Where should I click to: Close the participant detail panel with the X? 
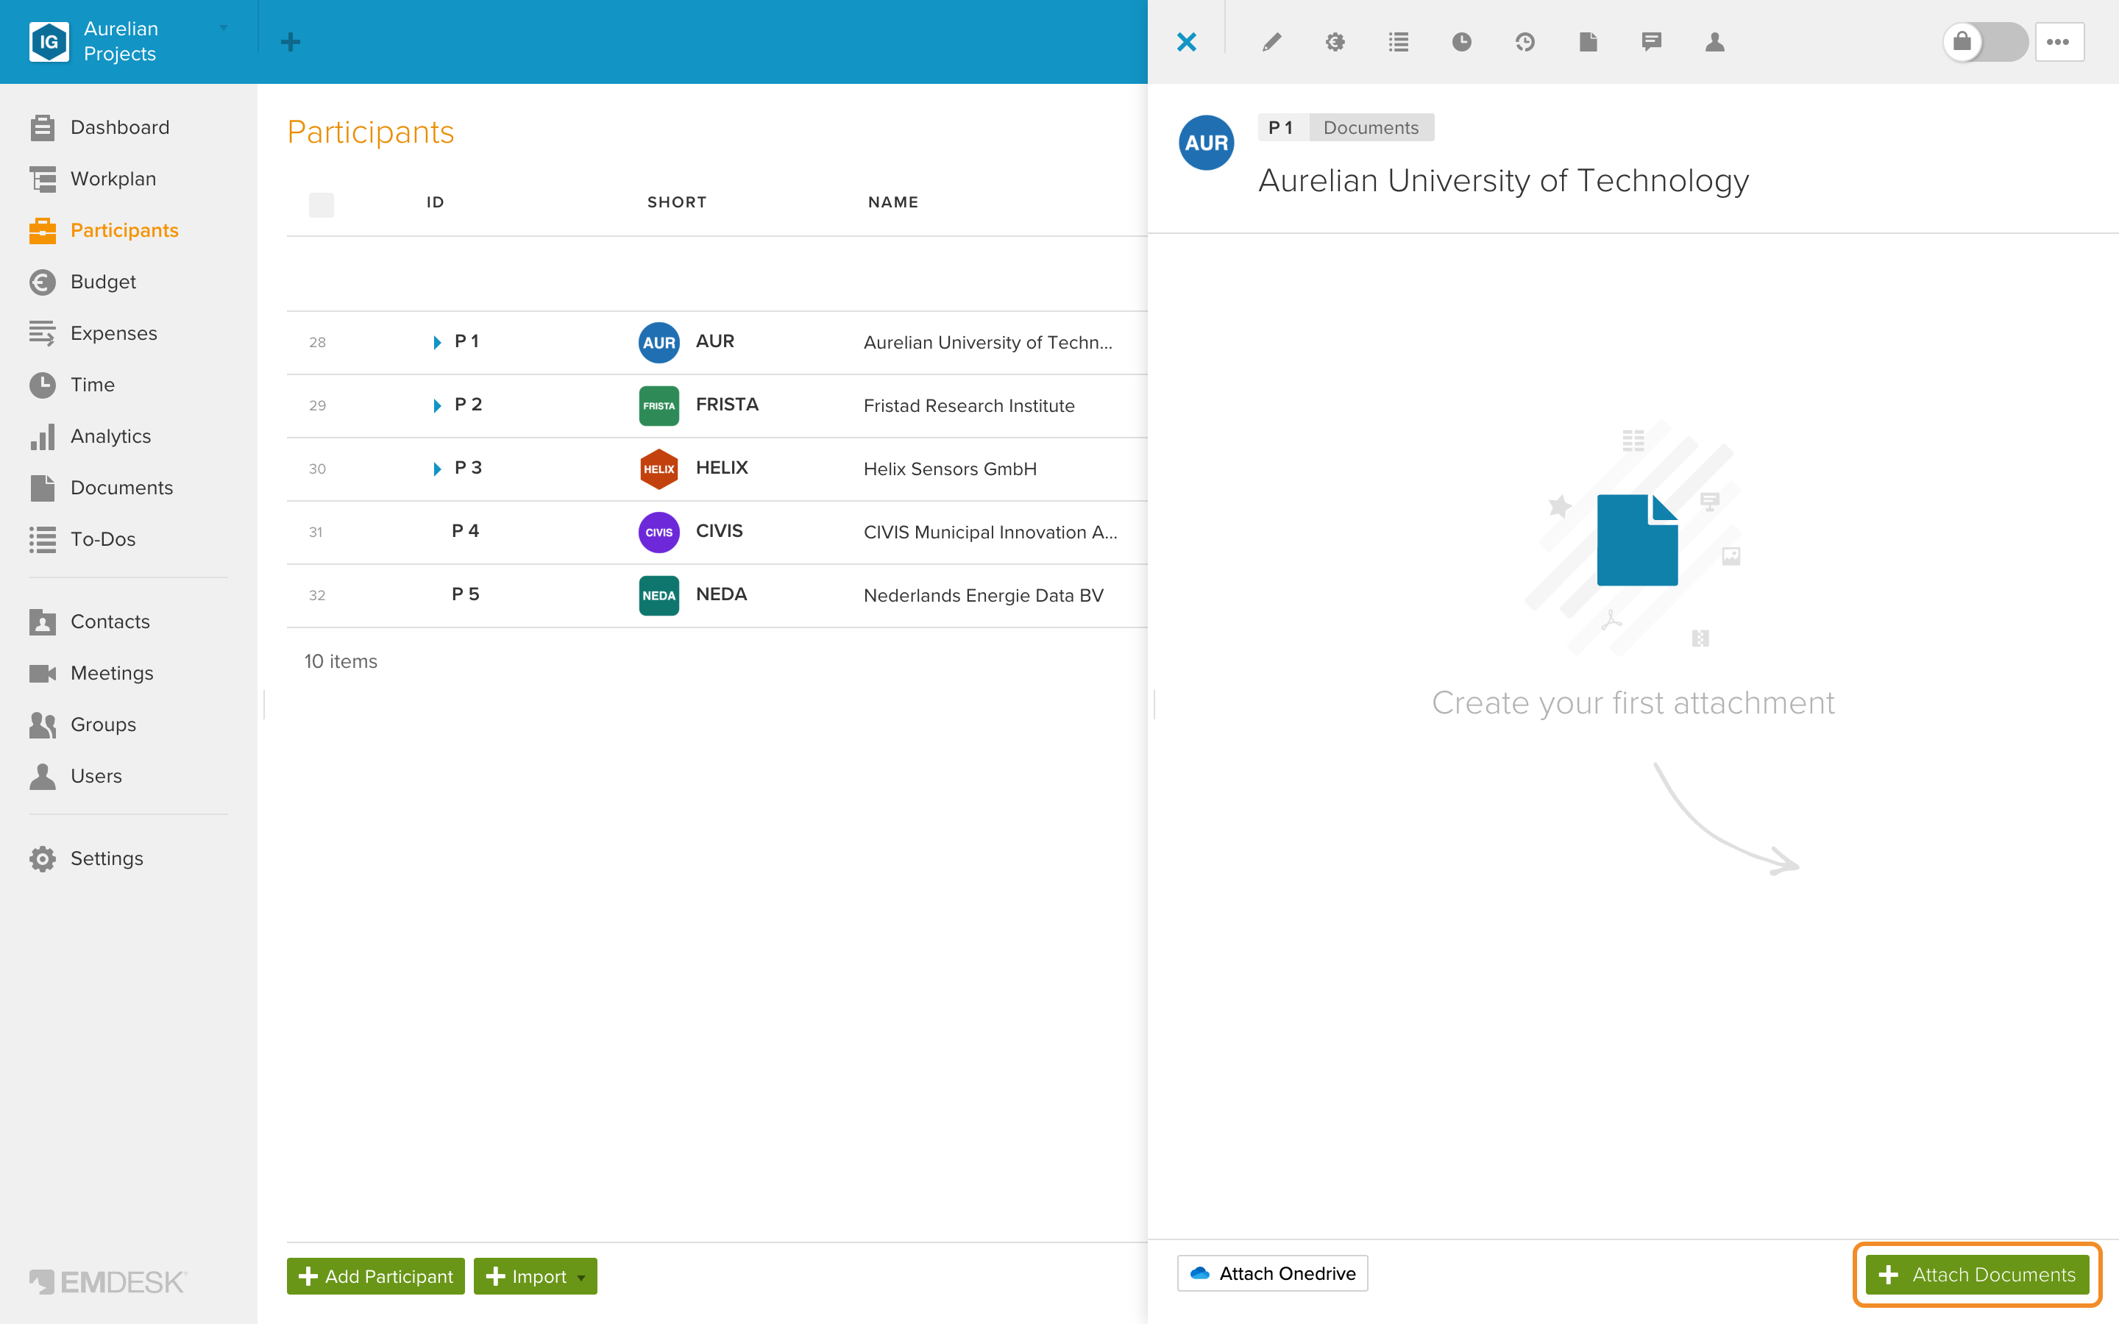(x=1187, y=42)
